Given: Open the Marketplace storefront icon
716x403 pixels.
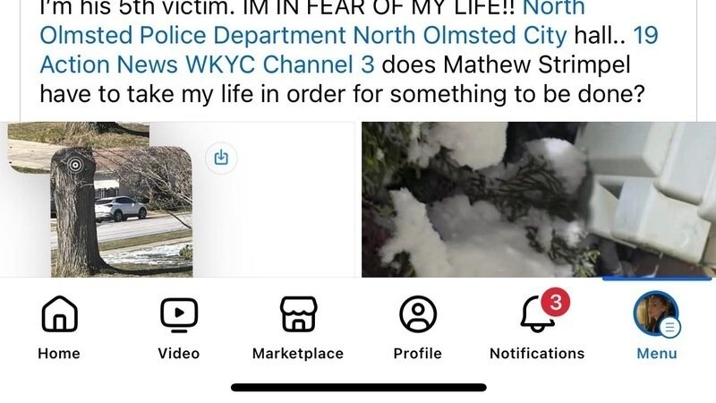Looking at the screenshot, I should point(298,314).
